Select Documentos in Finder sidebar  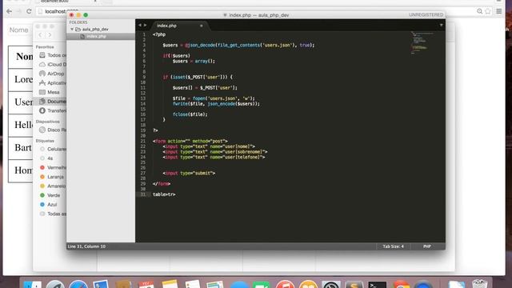[50, 102]
